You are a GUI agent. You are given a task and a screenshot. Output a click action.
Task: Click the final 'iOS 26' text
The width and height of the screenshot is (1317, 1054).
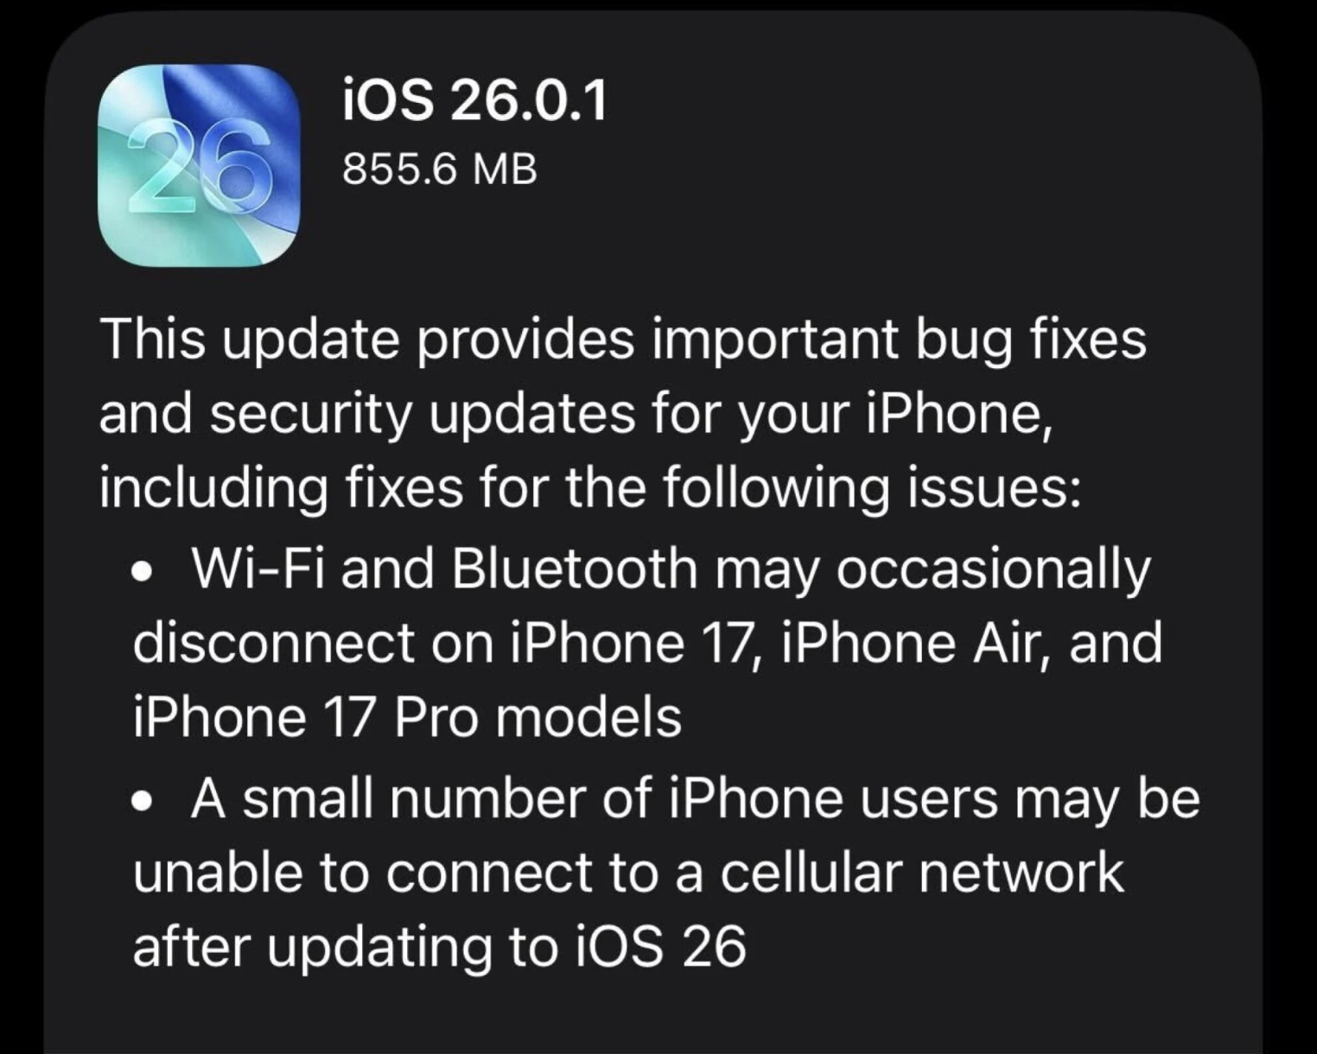658,948
